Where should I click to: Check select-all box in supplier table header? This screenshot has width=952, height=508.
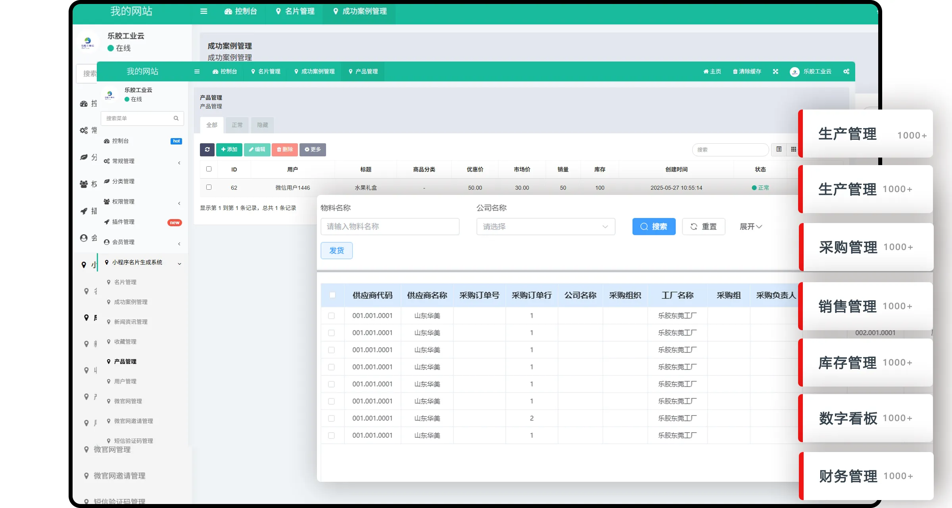point(332,295)
